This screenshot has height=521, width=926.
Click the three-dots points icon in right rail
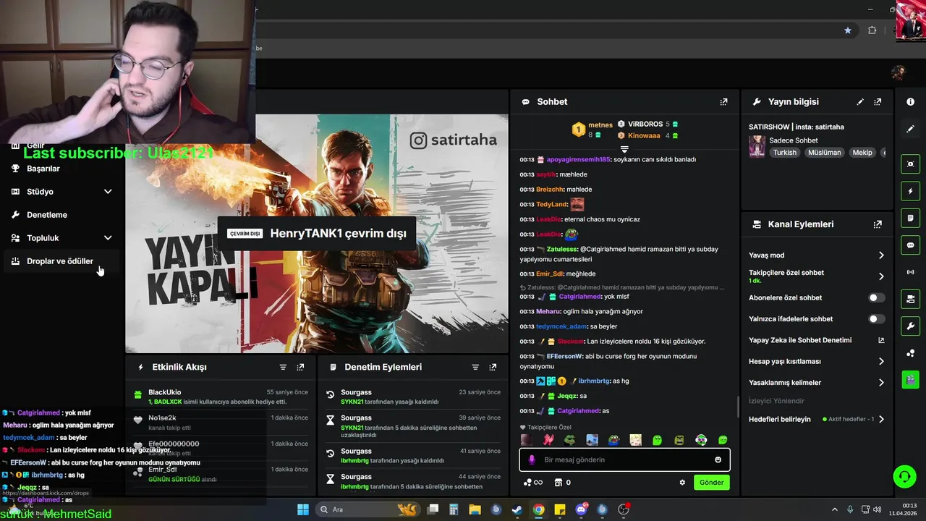(x=910, y=353)
